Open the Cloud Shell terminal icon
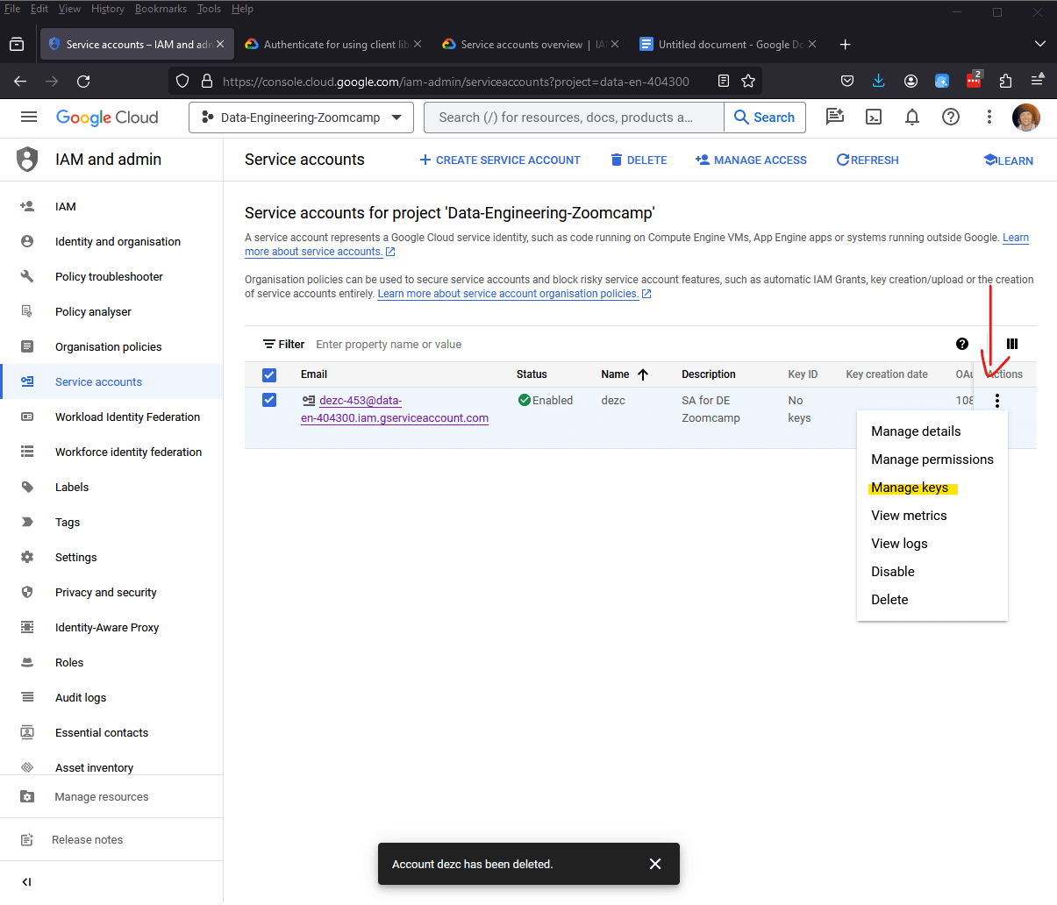 874,117
